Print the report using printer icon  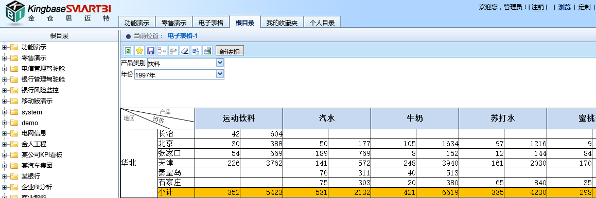(207, 50)
